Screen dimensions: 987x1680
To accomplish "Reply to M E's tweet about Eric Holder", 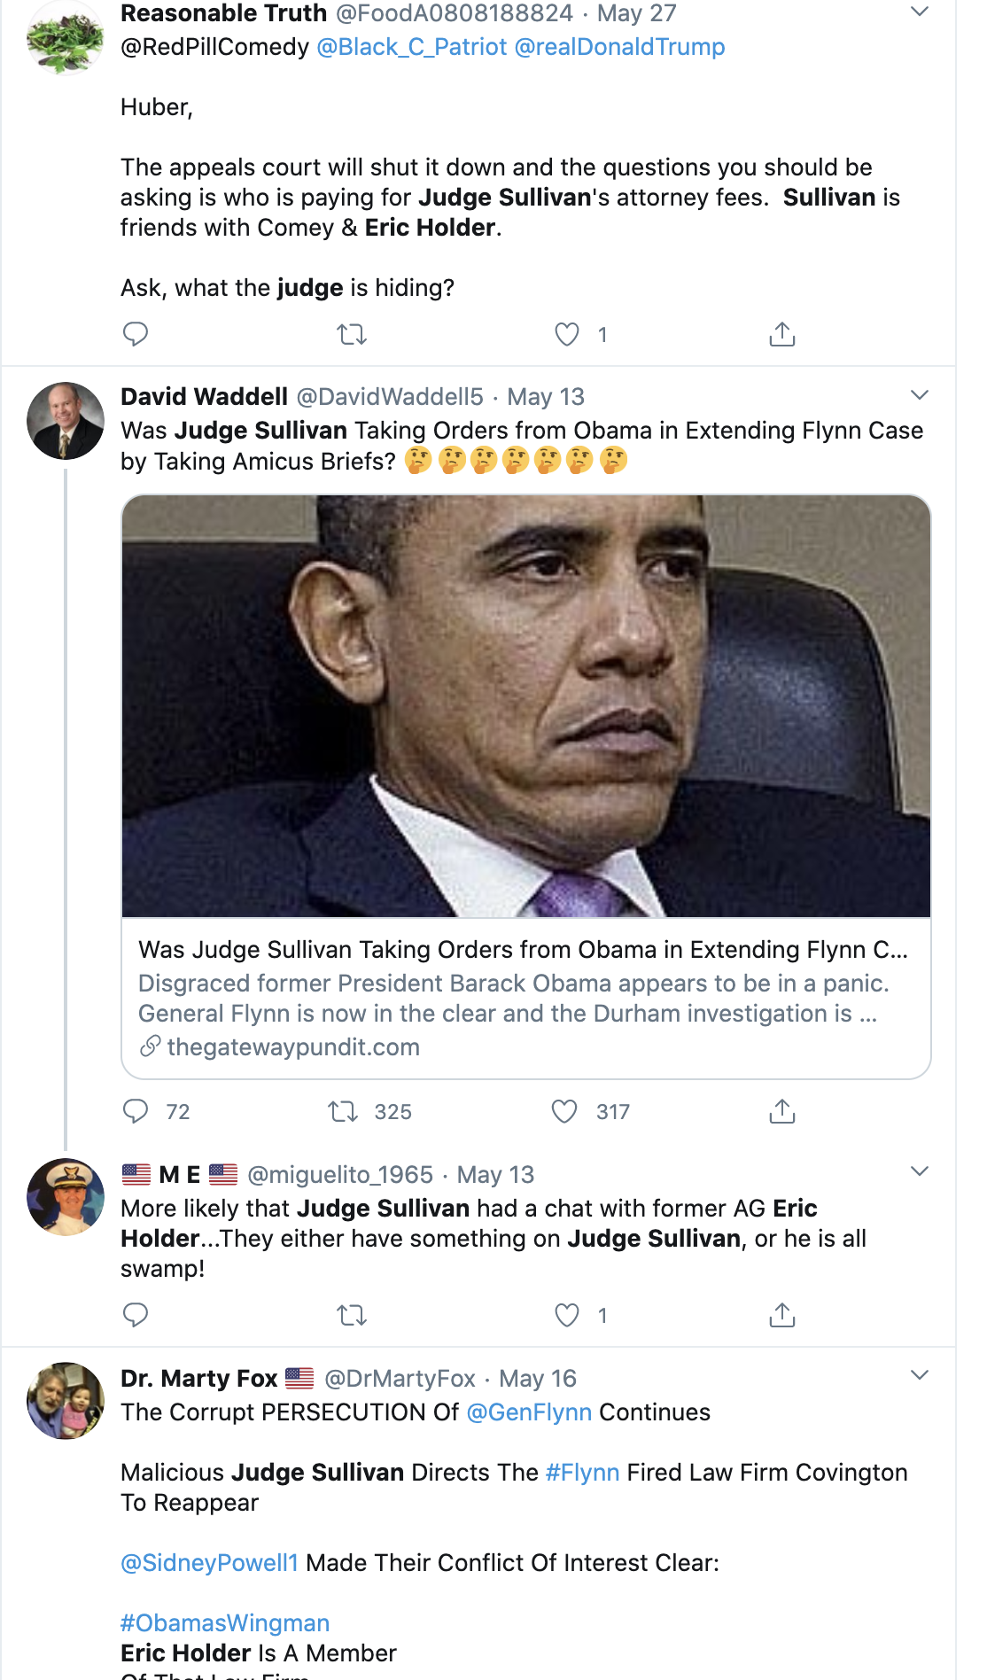I will coord(135,1315).
